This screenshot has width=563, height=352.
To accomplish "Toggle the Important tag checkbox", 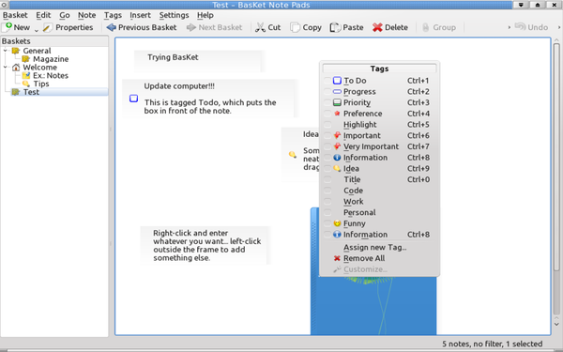I will (x=327, y=135).
